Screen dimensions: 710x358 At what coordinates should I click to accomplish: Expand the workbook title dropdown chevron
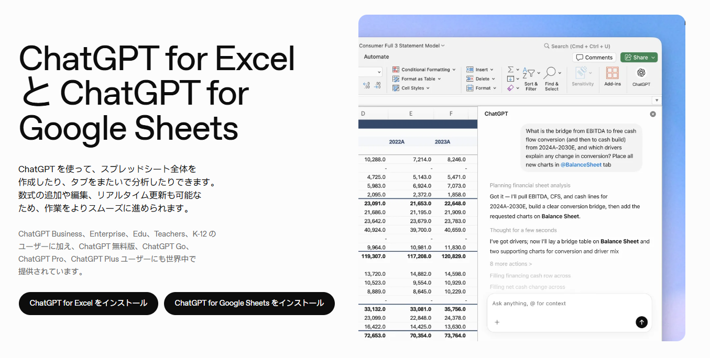[443, 46]
